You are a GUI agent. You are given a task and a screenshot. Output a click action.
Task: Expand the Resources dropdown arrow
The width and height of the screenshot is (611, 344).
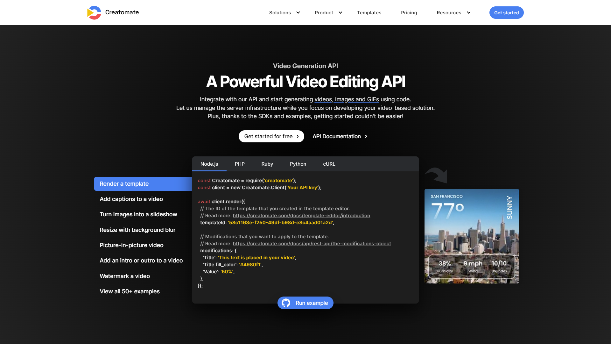tap(468, 13)
